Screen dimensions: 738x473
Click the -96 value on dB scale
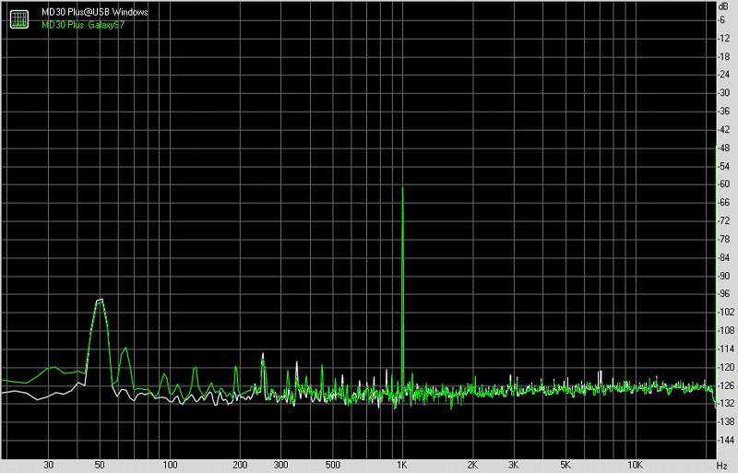click(723, 294)
